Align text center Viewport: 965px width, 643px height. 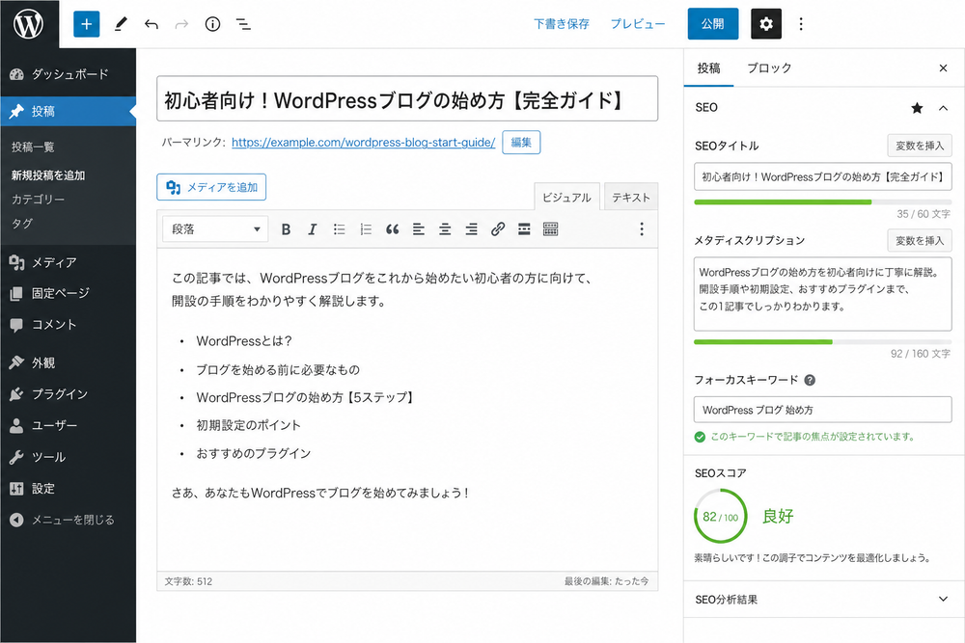tap(445, 229)
